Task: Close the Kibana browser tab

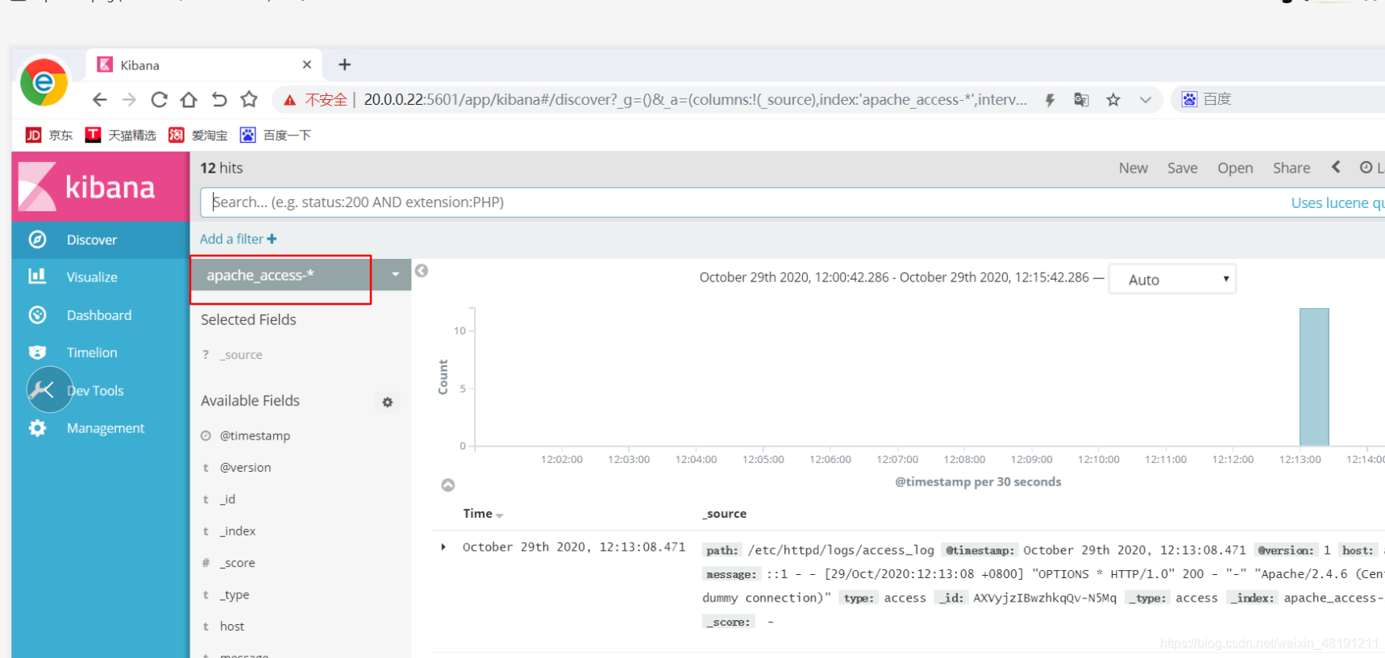Action: [x=306, y=65]
